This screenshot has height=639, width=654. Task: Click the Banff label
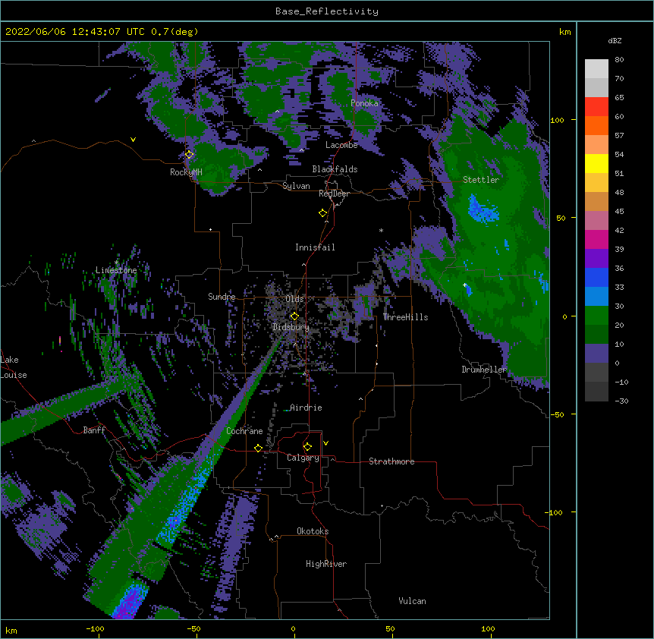(94, 430)
